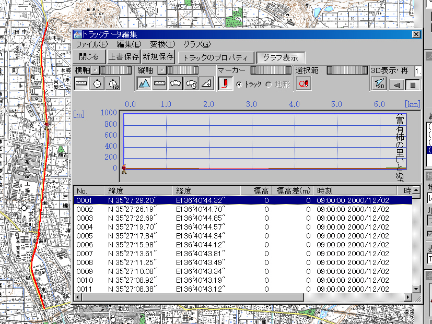Select the トラック radio button

[x=240, y=84]
